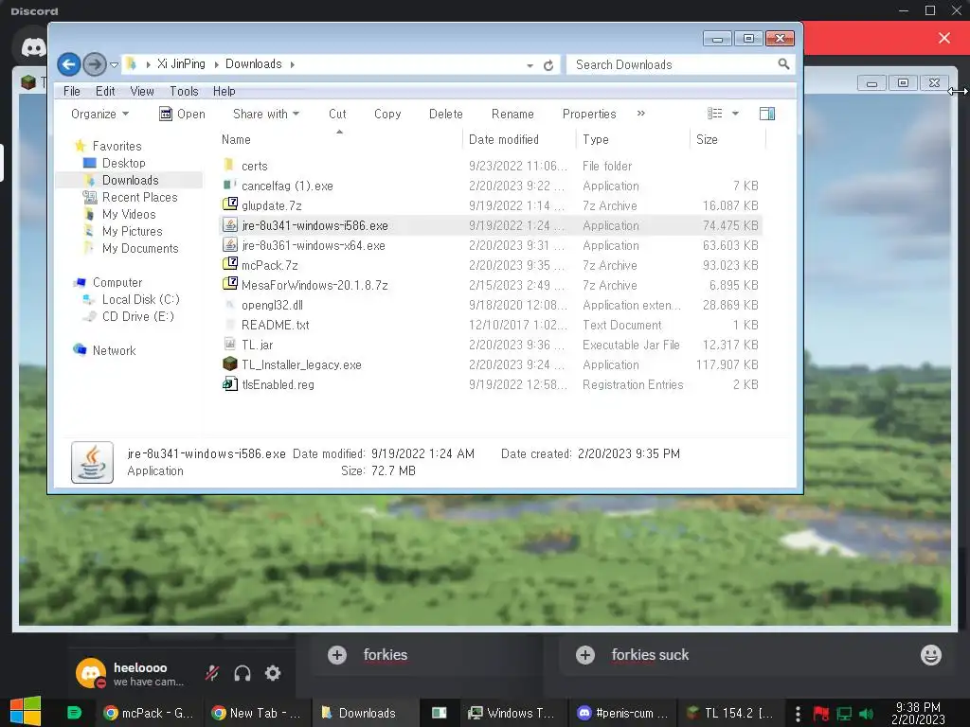The height and width of the screenshot is (727, 970).
Task: Refresh the Downloads folder view
Action: pos(548,65)
